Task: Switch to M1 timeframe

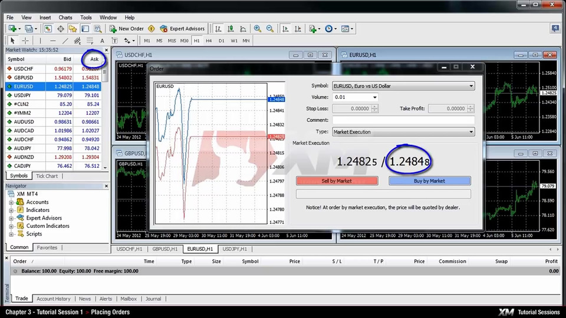Action: 147,41
